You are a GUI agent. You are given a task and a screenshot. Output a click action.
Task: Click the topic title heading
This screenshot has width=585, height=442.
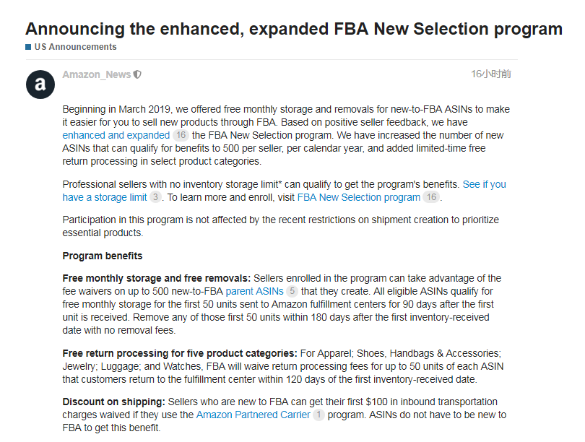pyautogui.click(x=293, y=29)
